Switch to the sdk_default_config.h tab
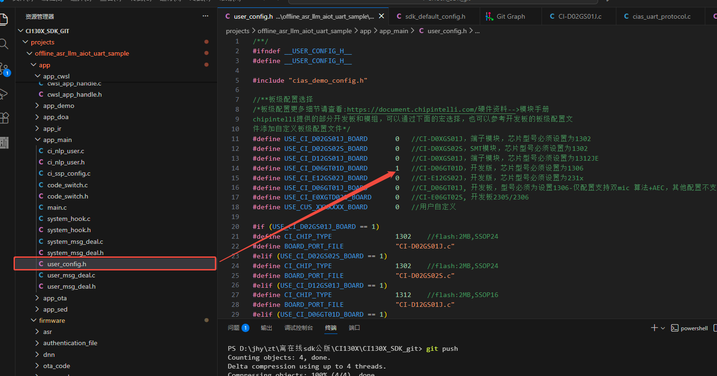717x376 pixels. [x=435, y=16]
